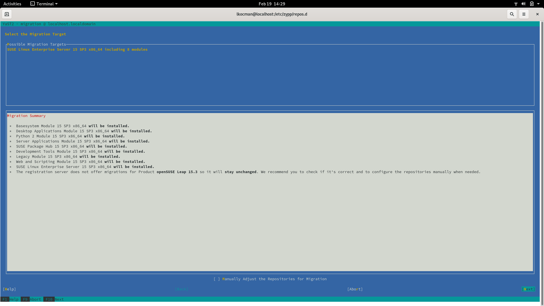
Task: Close the terminal window
Action: pyautogui.click(x=537, y=14)
